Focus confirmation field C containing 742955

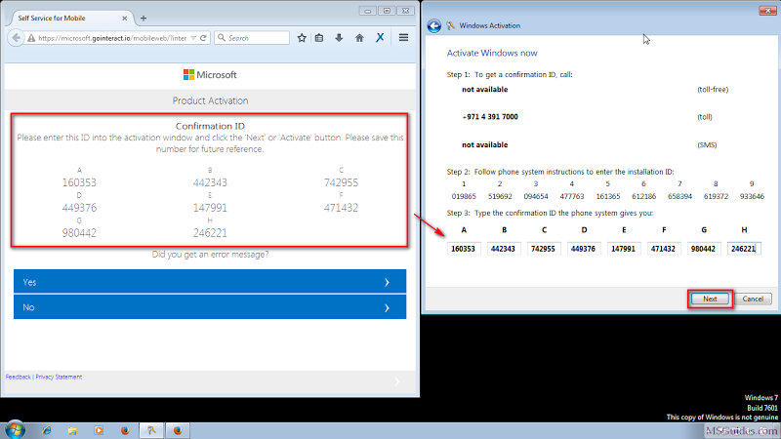point(544,249)
